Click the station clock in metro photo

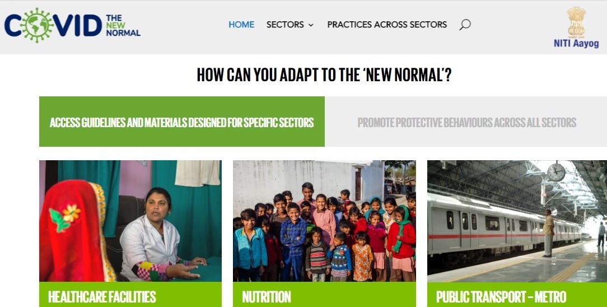556,172
